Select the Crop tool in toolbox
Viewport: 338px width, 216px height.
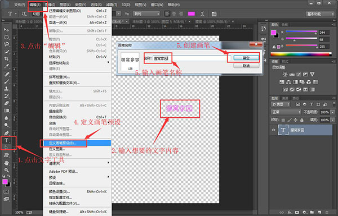[6, 58]
